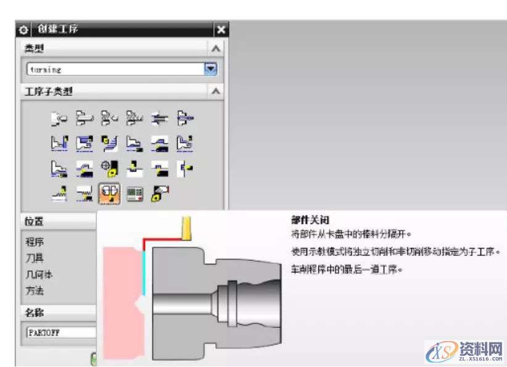507x367 pixels.
Task: Pick the Facing operation subtype
Action: click(59, 142)
